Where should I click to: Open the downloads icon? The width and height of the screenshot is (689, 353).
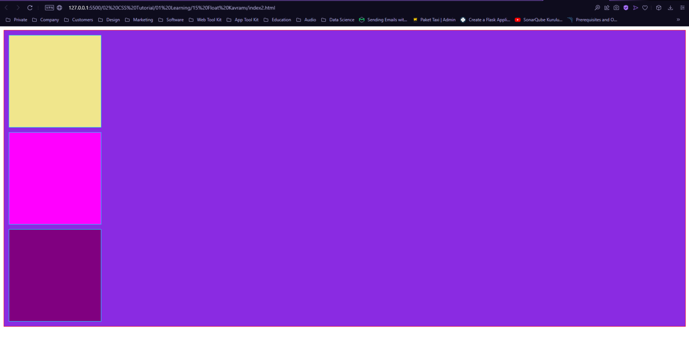pos(671,8)
